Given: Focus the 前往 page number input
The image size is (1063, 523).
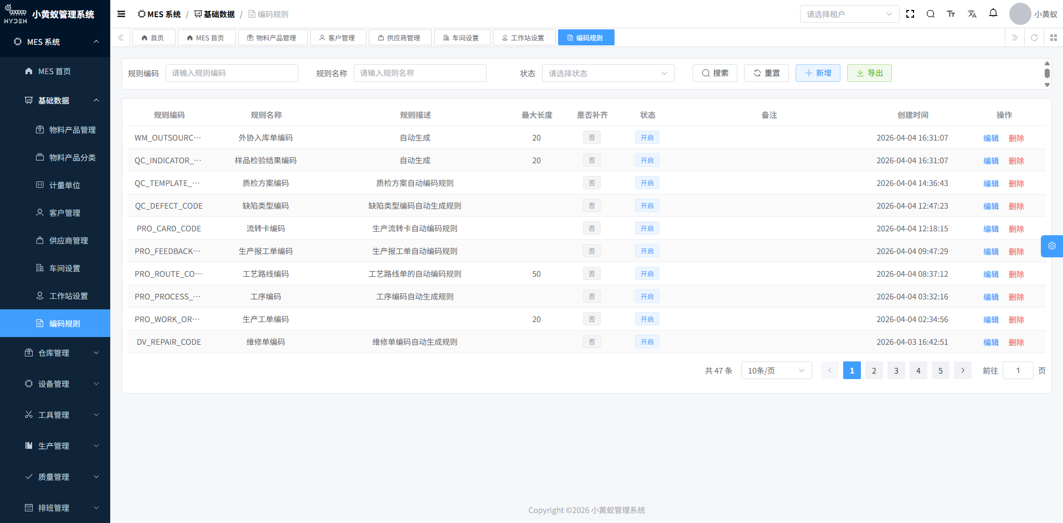Looking at the screenshot, I should coord(1018,370).
